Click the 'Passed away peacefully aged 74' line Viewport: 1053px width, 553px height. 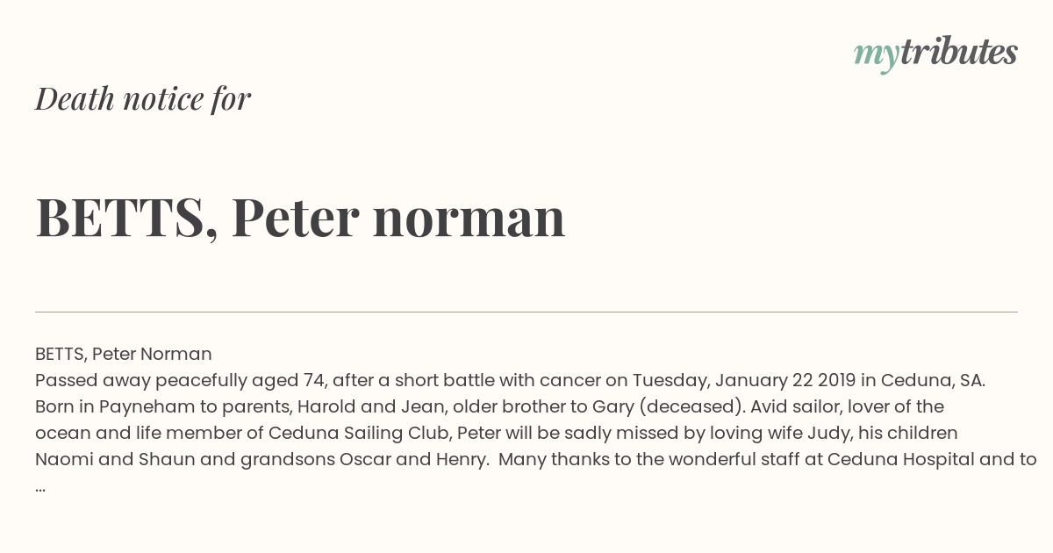[511, 380]
